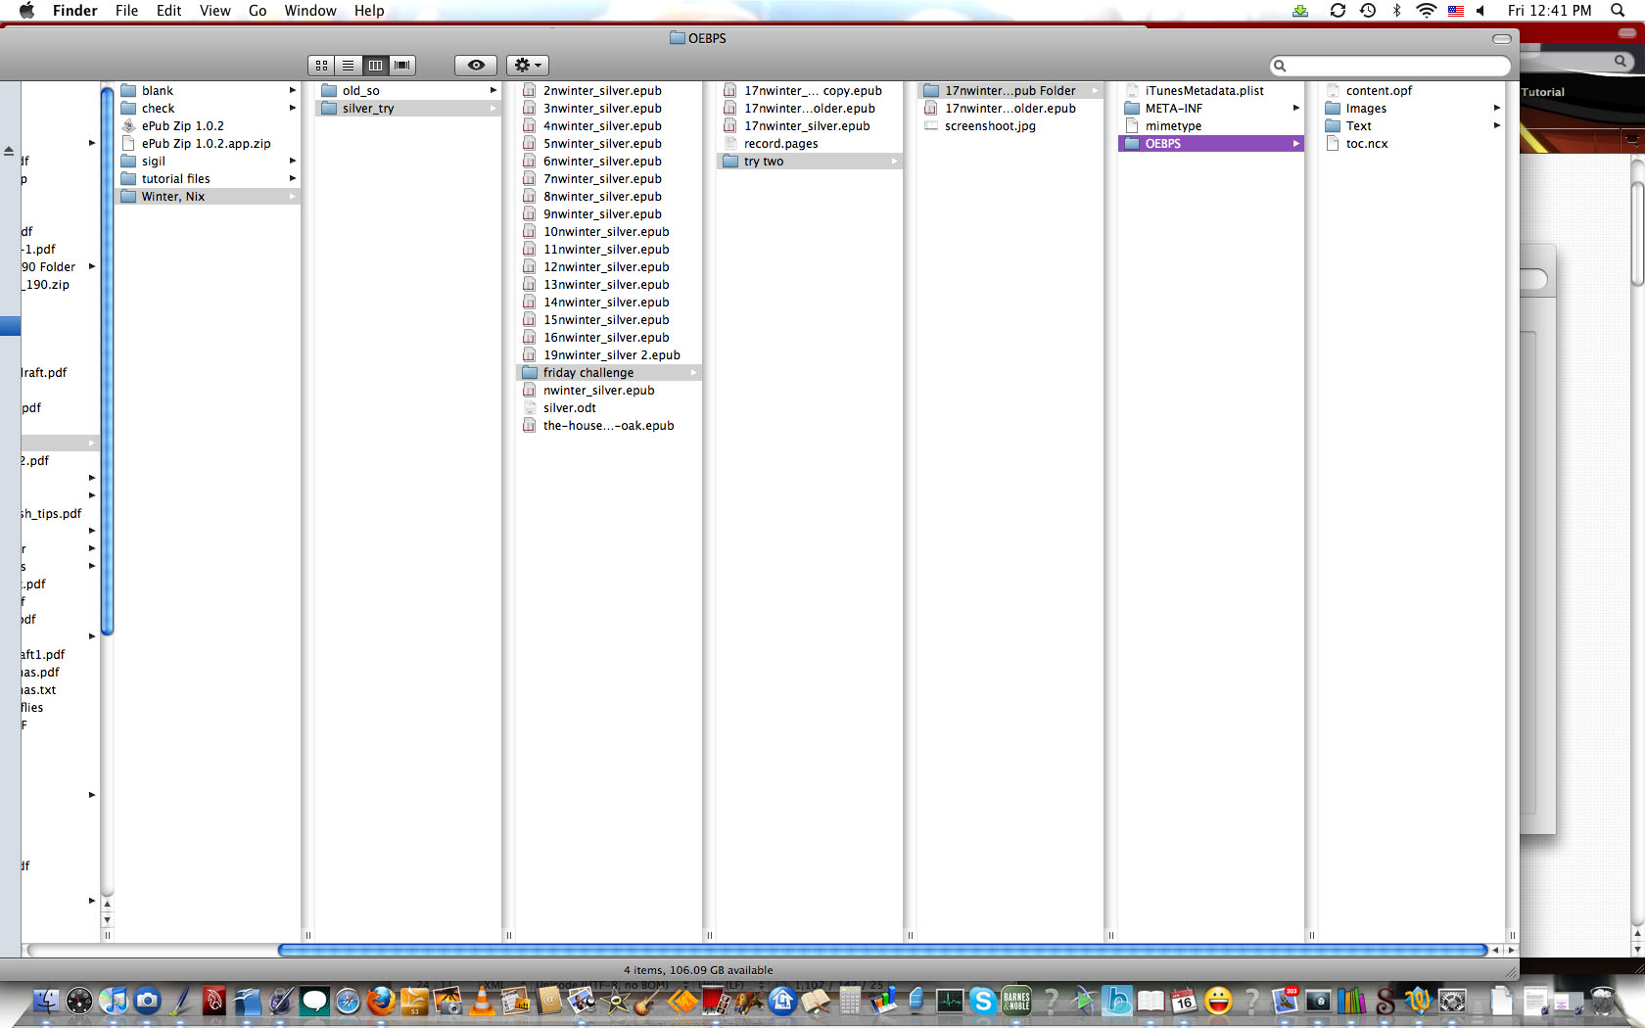Open the US flag input menu
The width and height of the screenshot is (1645, 1028).
pyautogui.click(x=1456, y=11)
